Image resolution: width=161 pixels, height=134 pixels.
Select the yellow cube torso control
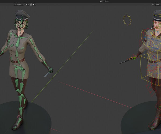coord(151,68)
